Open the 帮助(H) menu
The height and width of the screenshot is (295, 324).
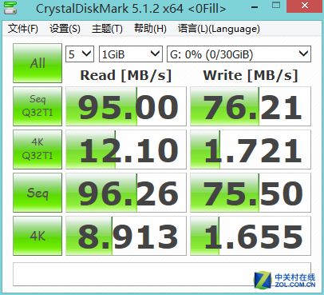(x=150, y=29)
